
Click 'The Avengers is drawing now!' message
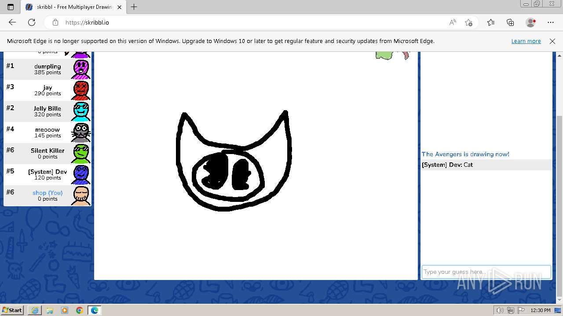coord(465,154)
